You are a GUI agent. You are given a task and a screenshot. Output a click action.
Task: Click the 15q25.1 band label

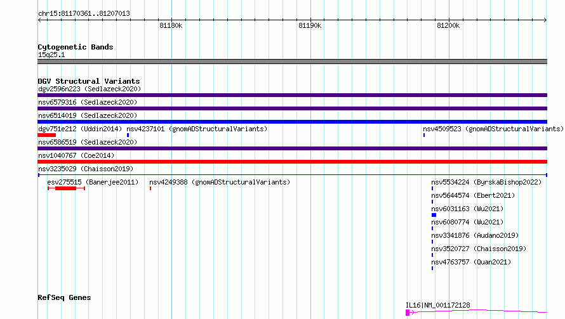pos(51,55)
